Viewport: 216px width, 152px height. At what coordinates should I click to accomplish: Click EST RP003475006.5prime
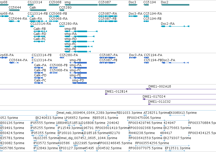(x=158, y=120)
